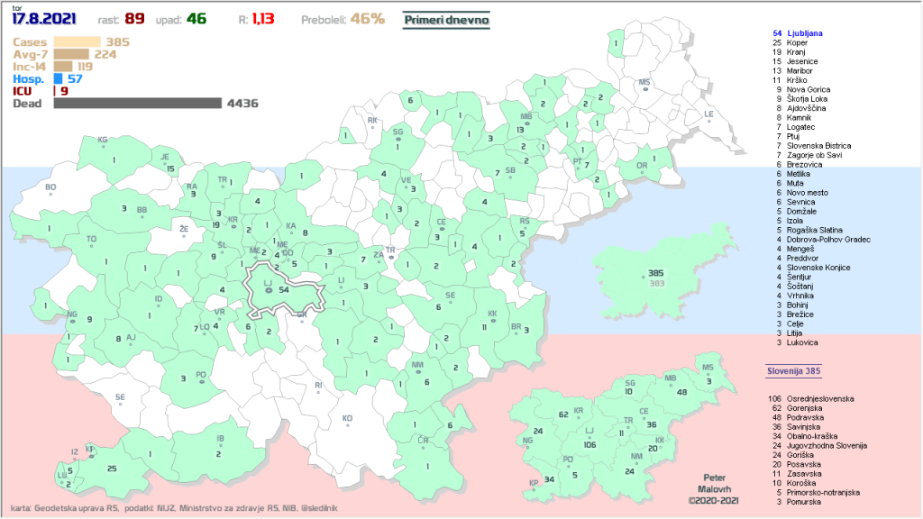The width and height of the screenshot is (923, 519).
Task: Click the Murska Sobota MS marker on main map
Action: coord(644,87)
